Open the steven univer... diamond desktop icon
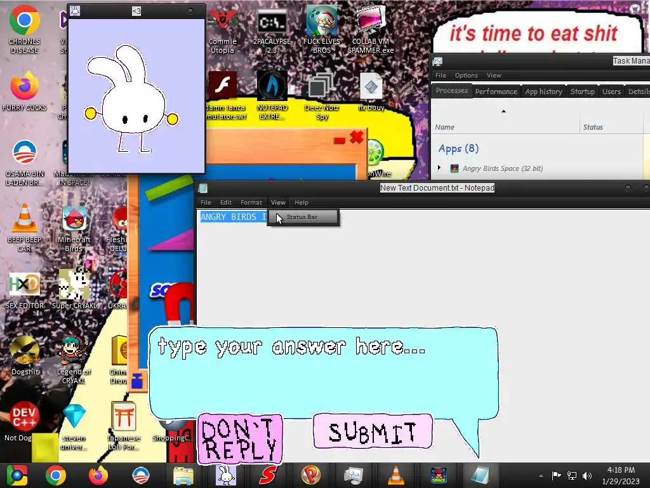 [74, 428]
